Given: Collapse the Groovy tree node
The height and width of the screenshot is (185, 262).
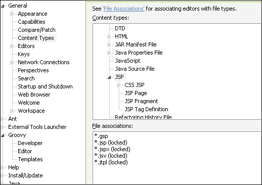Looking at the screenshot, I should (x=3, y=135).
